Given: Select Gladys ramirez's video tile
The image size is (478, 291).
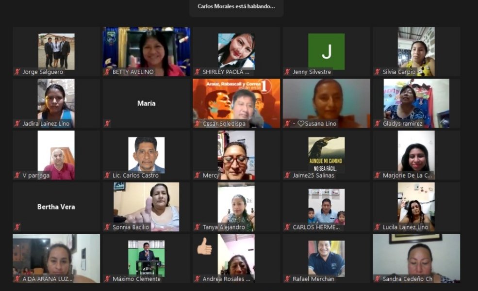Looking at the screenshot, I should pyautogui.click(x=416, y=103).
